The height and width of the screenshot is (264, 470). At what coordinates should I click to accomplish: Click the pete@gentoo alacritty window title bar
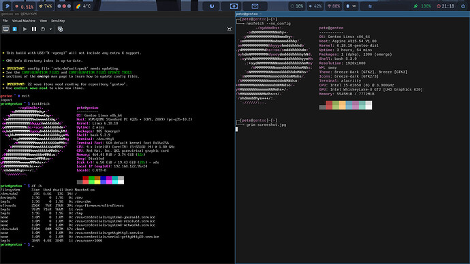[353, 14]
